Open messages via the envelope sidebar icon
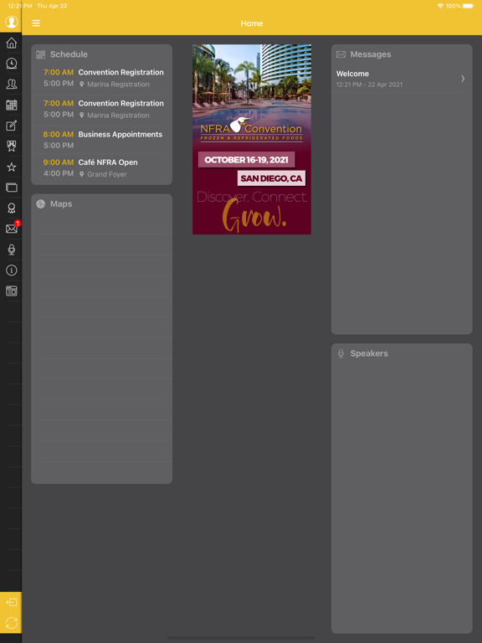The image size is (482, 643). click(12, 229)
